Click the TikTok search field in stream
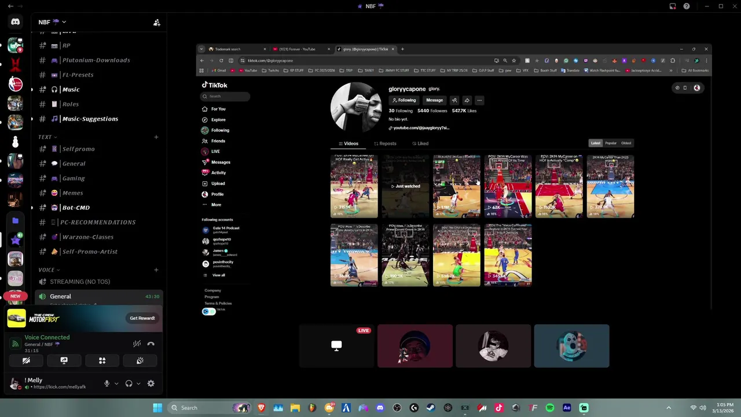The image size is (741, 417). (x=225, y=96)
